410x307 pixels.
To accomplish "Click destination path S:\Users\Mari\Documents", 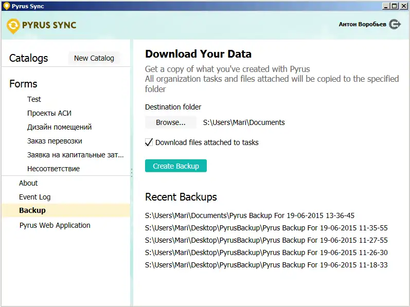I will click(x=244, y=122).
